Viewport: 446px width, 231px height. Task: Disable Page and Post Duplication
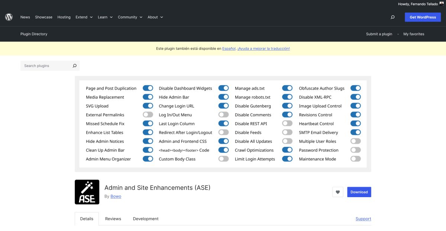click(x=148, y=88)
